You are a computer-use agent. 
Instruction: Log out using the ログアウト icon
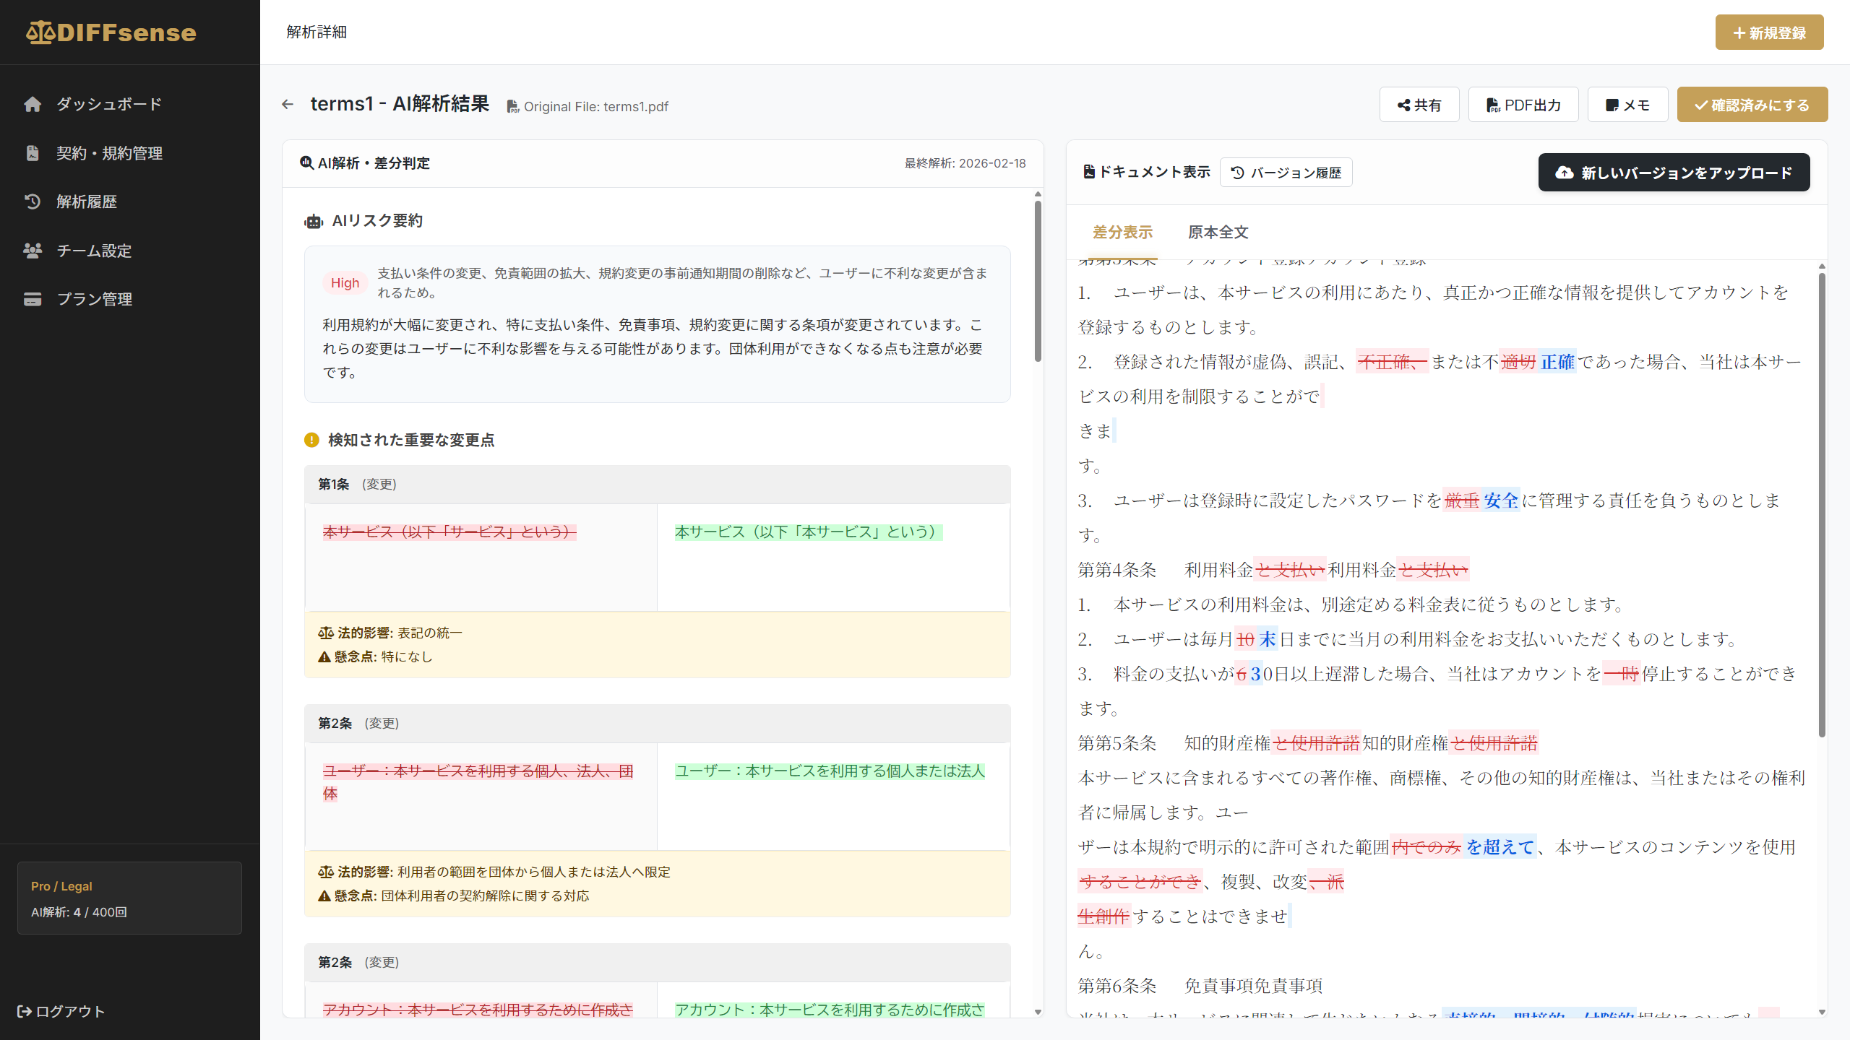coord(24,1011)
